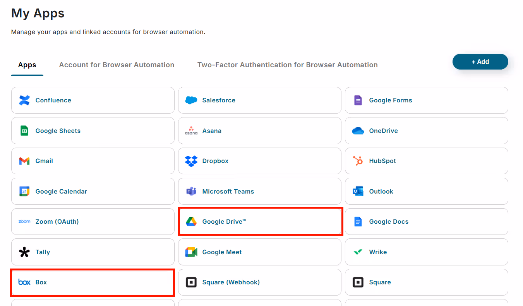Viewport: 523px width, 306px height.
Task: Click the Square (Webhook) icon
Action: (191, 282)
